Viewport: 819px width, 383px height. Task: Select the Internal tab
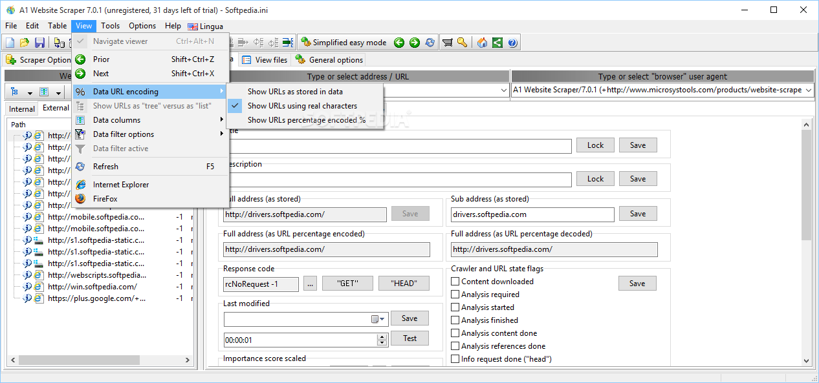22,109
